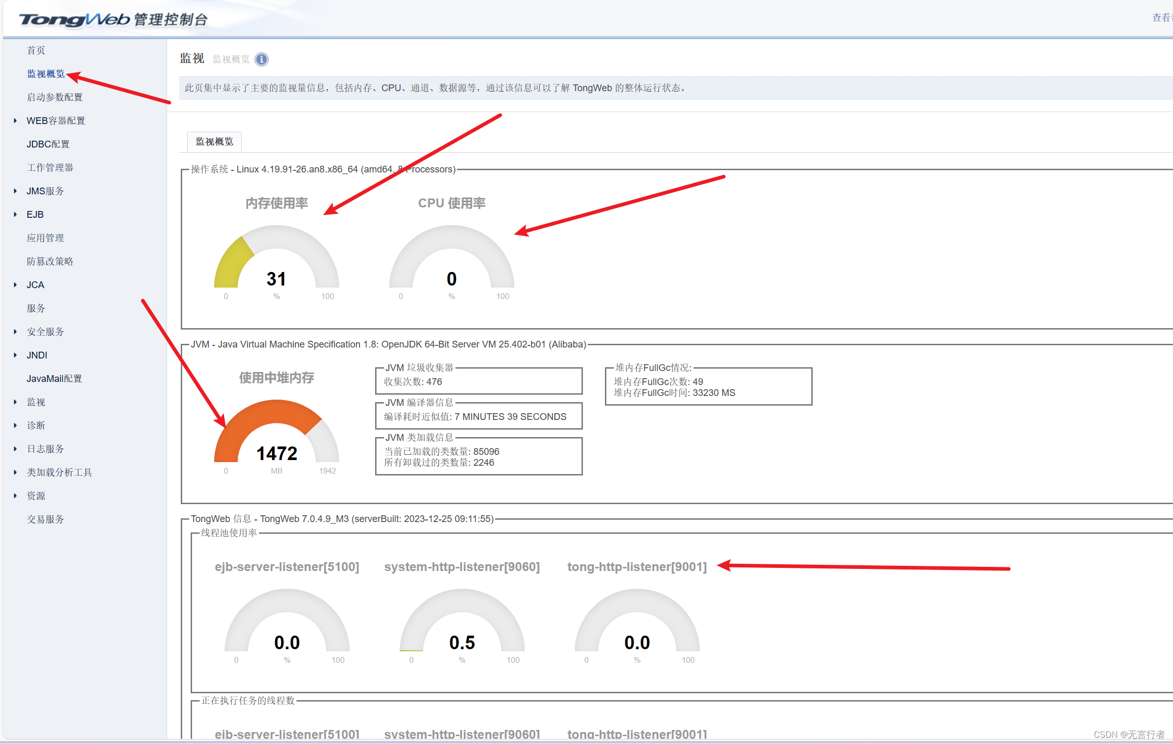
Task: Click the system-http-listener[9060] gauge
Action: [x=462, y=624]
